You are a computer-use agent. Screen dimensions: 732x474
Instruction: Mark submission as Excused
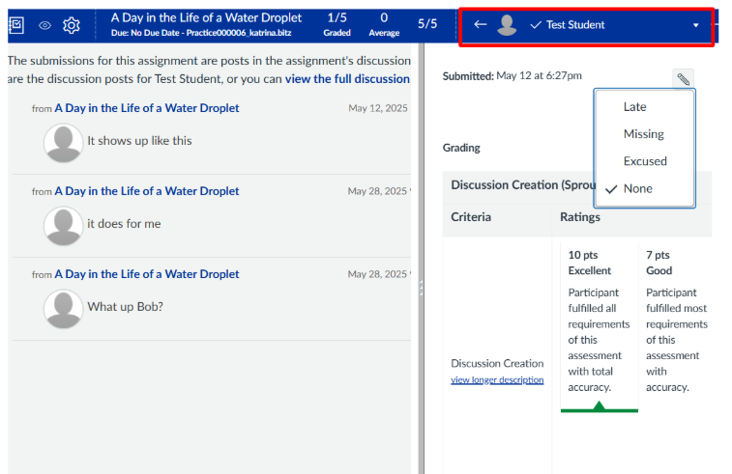pos(645,161)
